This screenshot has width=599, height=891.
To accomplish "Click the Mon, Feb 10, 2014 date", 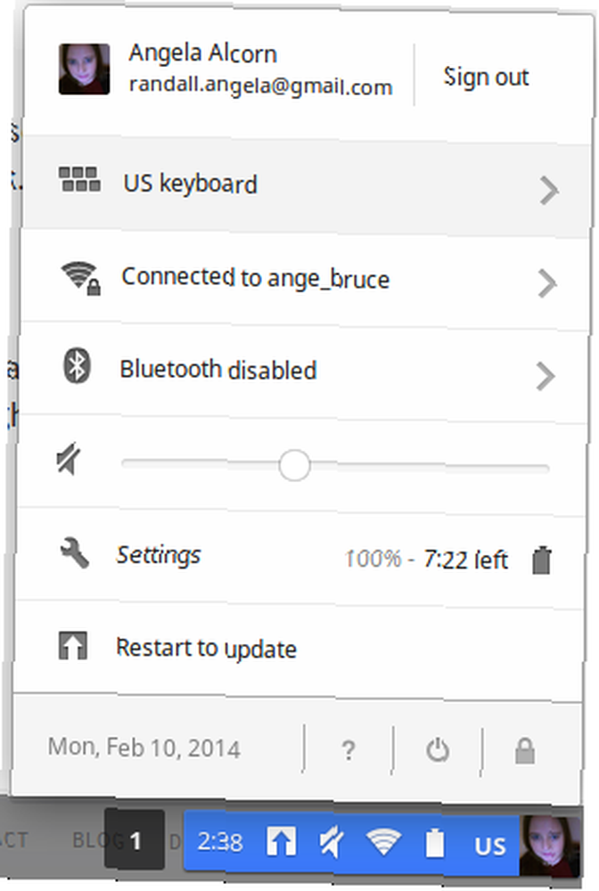I will tap(144, 748).
